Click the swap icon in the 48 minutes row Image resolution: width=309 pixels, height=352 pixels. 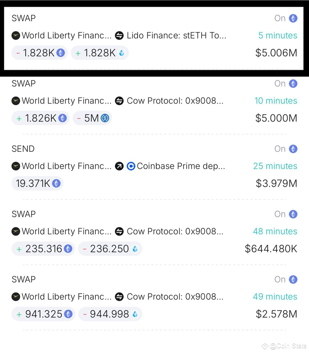pos(119,231)
